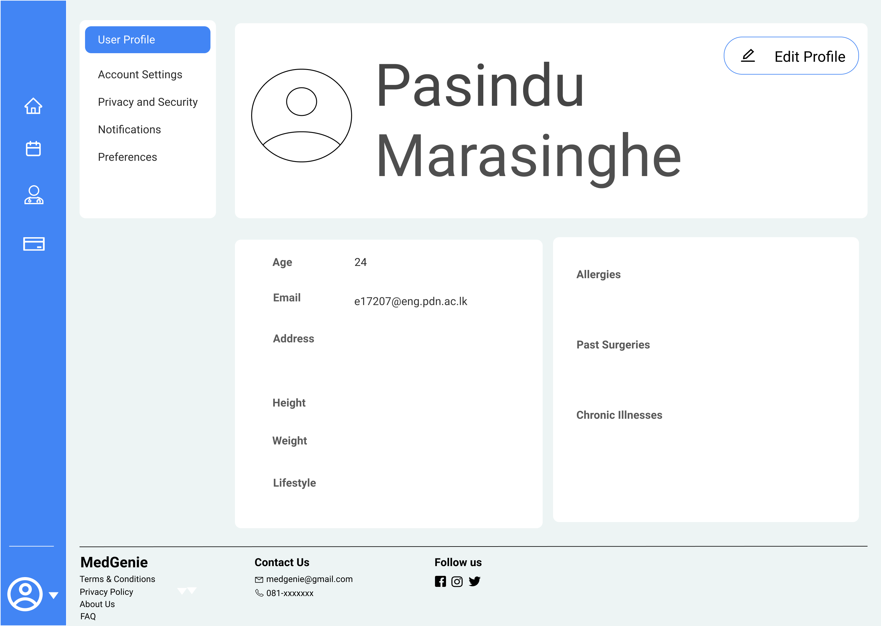
Task: Select the doctor icon in sidebar
Action: 34,195
